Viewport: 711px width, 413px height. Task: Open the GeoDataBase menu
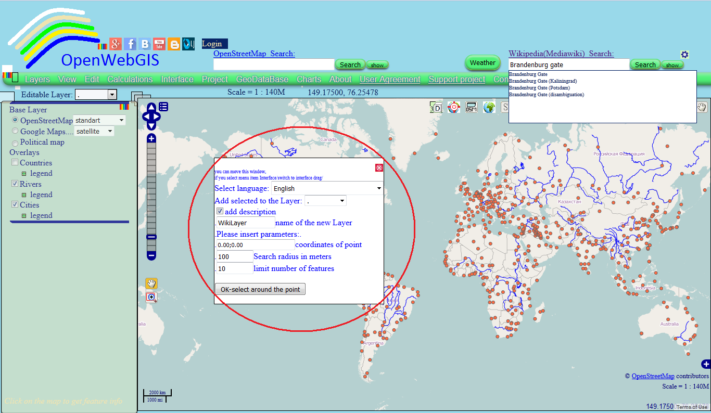(262, 79)
